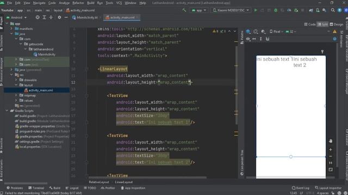Viewport: 348px width, 195px height.
Task: Open the Event Log
Action: (300, 188)
